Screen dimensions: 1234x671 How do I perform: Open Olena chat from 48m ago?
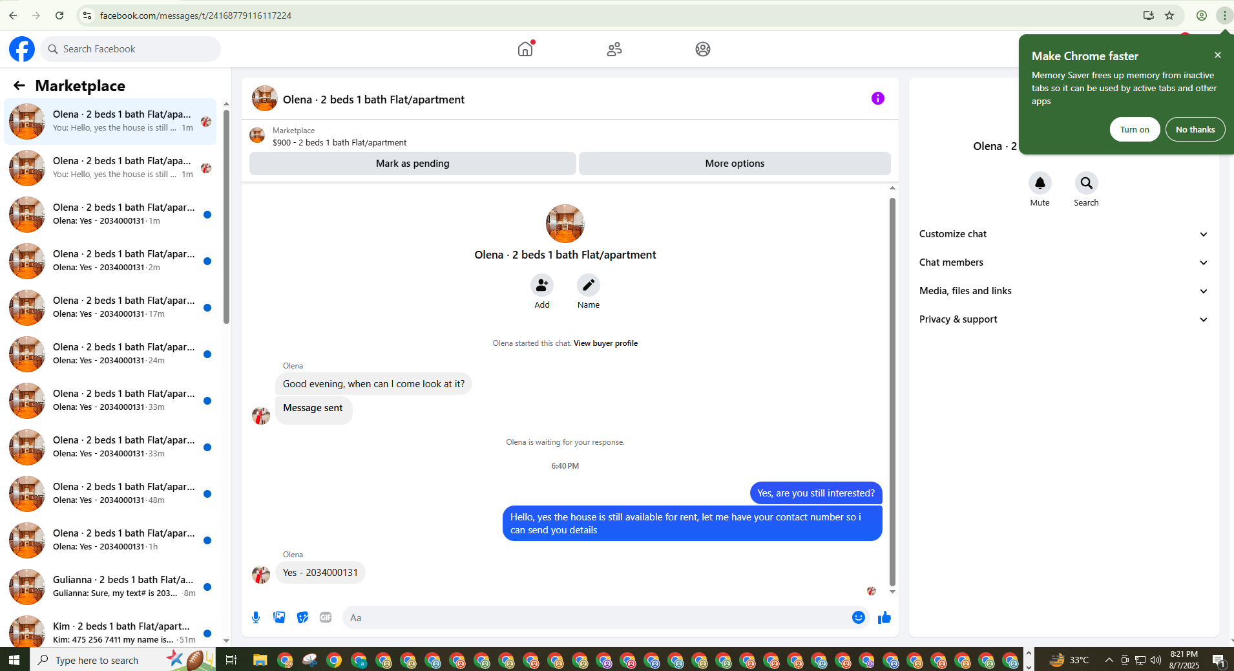(x=110, y=494)
